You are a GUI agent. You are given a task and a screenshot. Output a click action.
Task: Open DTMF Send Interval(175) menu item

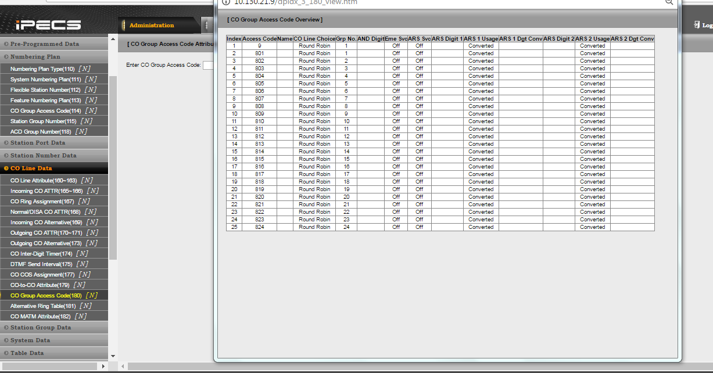tap(41, 264)
